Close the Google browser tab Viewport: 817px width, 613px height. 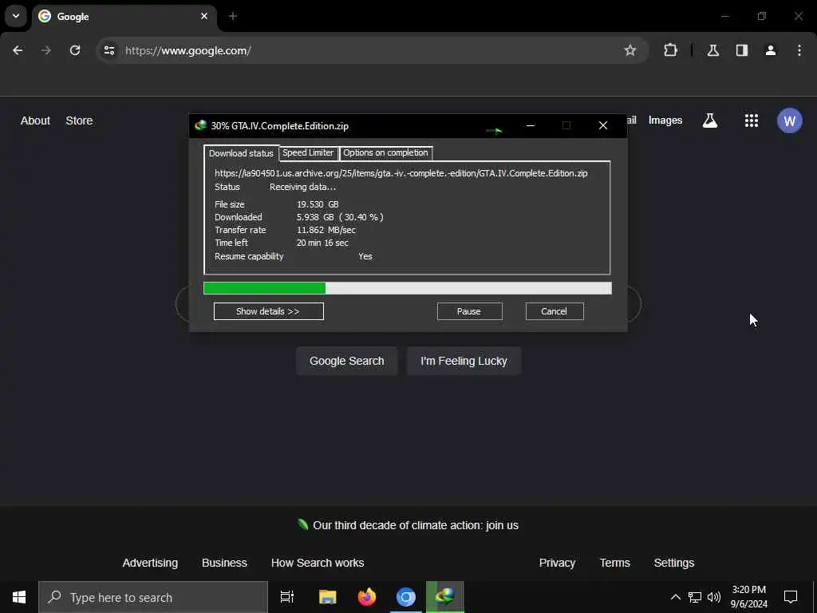click(204, 16)
